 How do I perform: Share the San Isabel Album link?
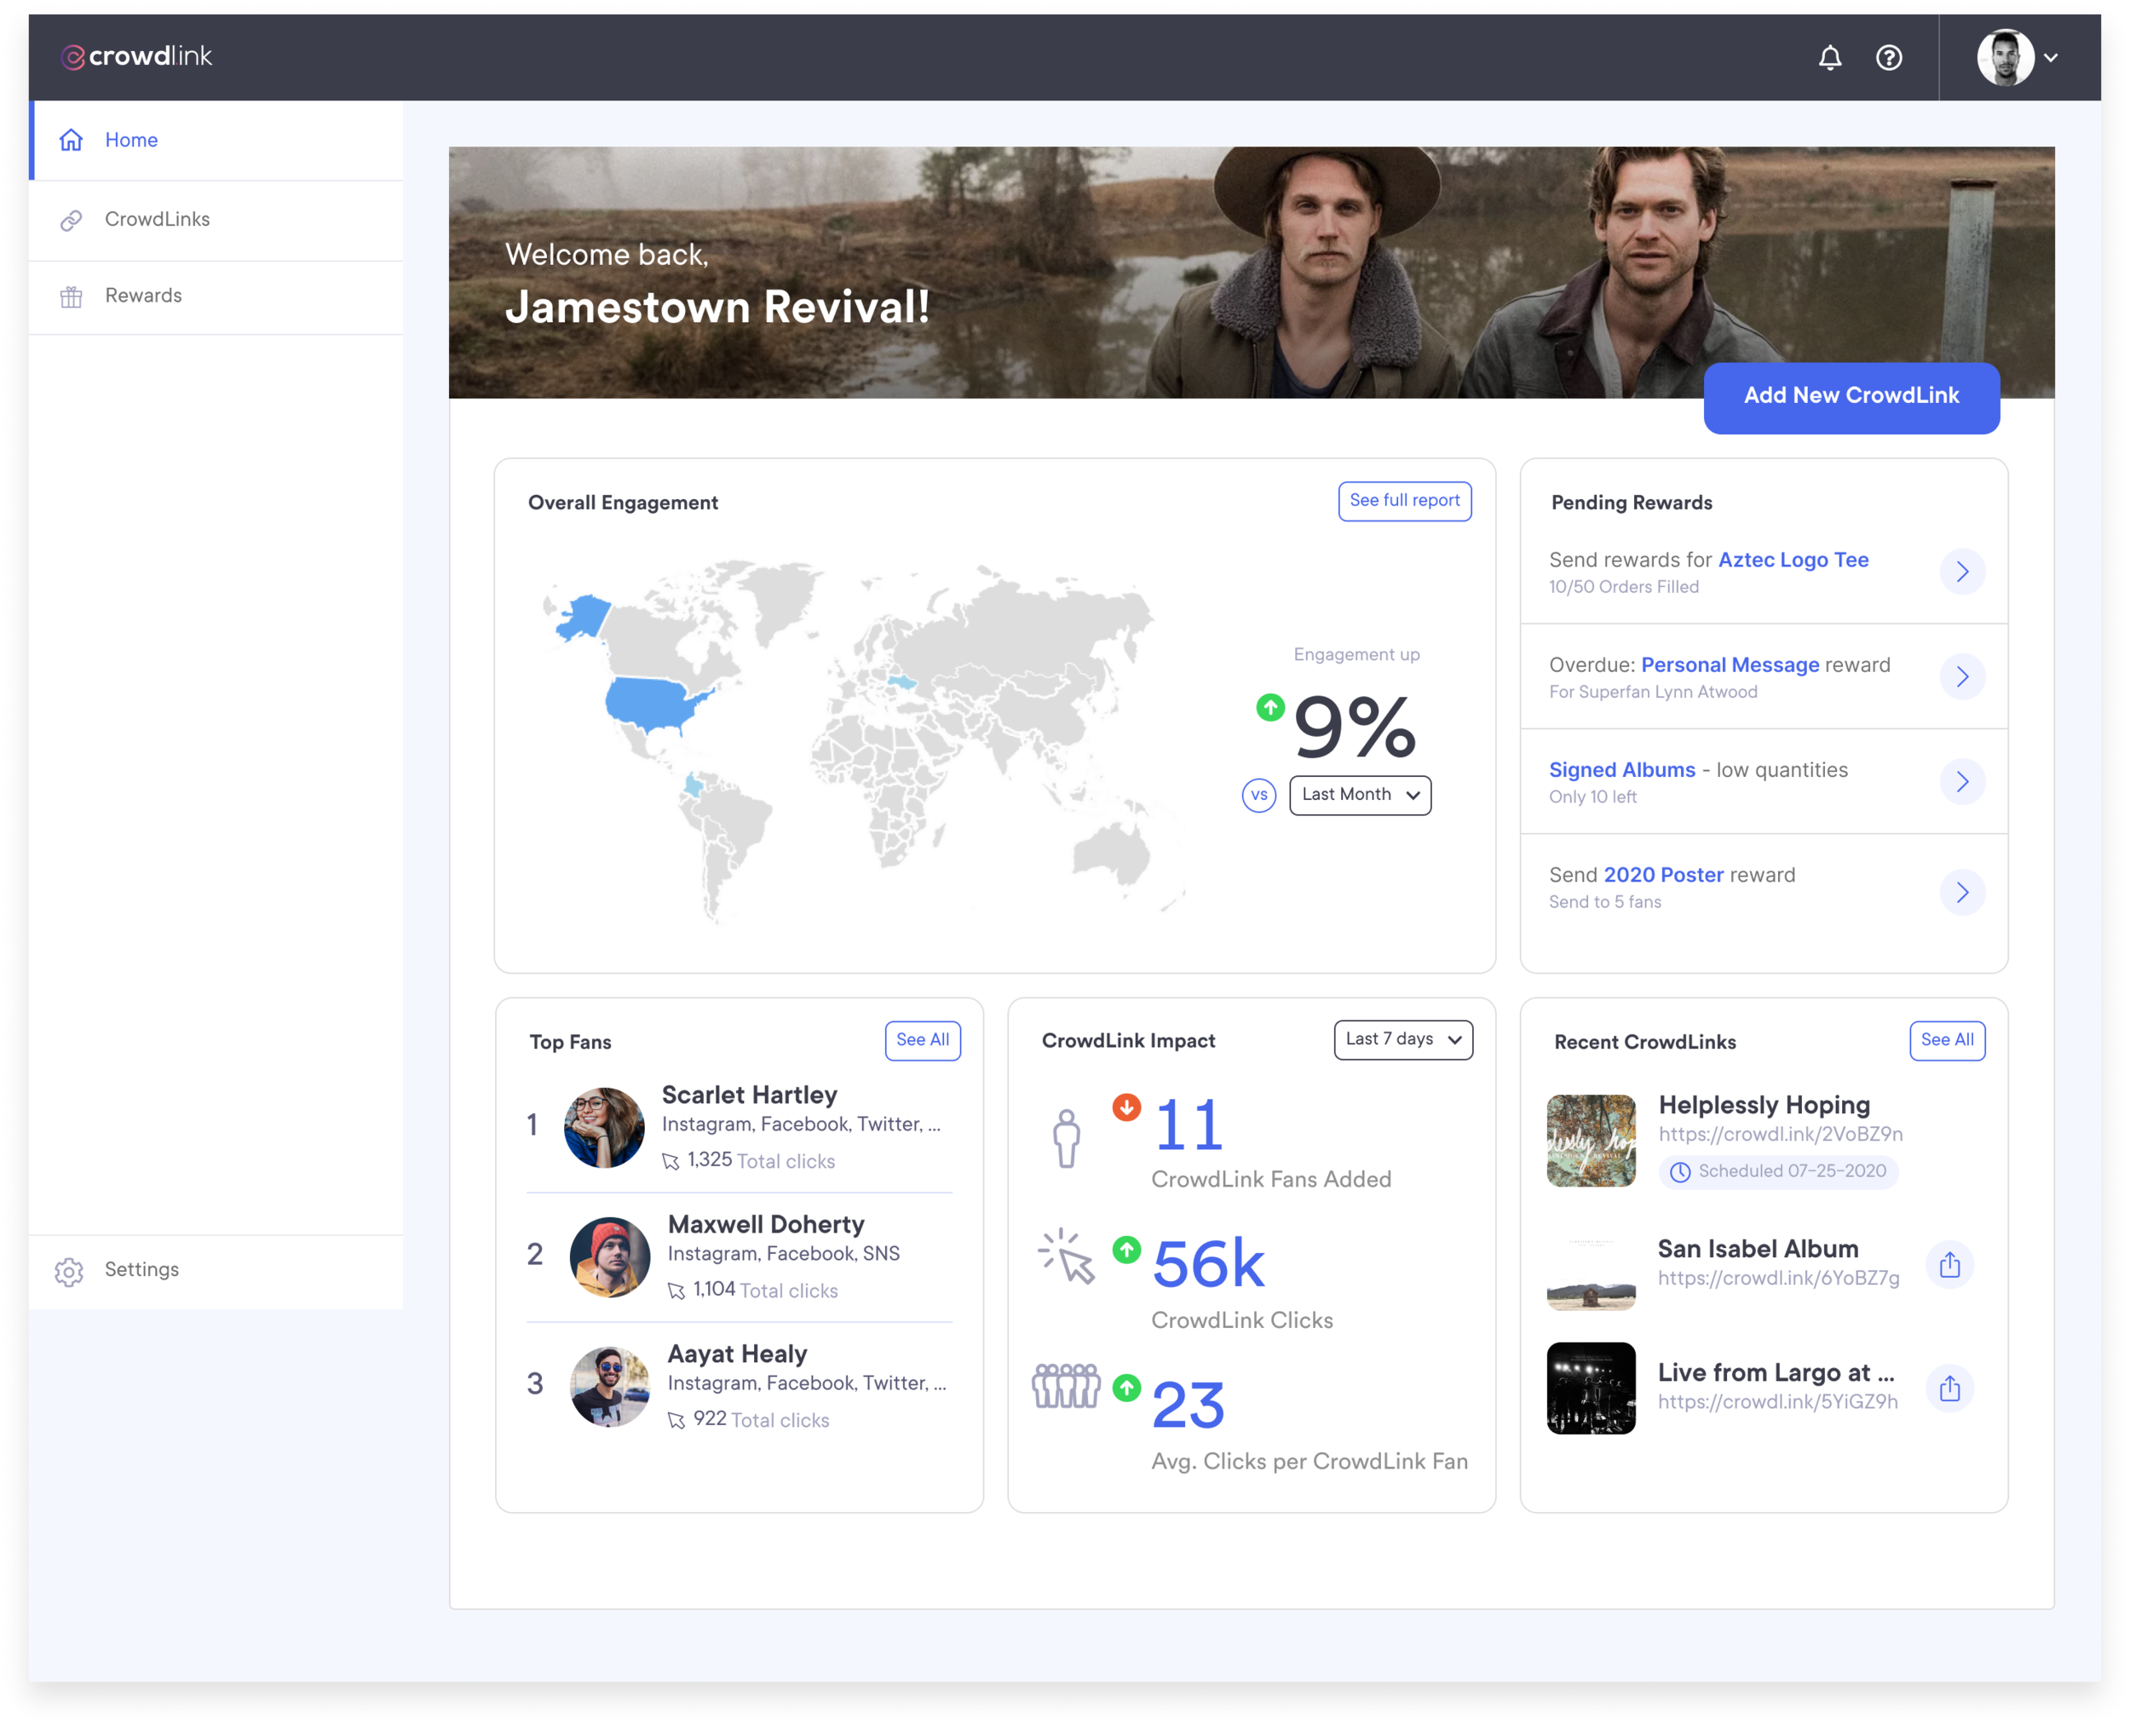coord(1949,1264)
